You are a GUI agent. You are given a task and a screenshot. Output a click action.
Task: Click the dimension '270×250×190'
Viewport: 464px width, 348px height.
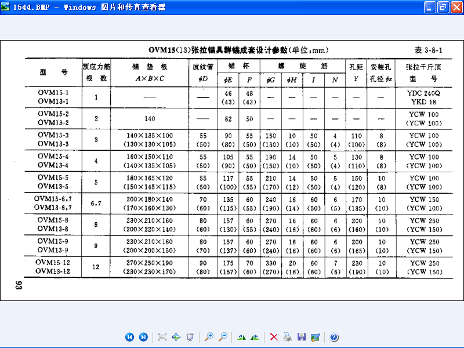pyautogui.click(x=150, y=263)
